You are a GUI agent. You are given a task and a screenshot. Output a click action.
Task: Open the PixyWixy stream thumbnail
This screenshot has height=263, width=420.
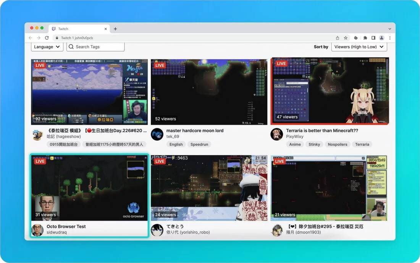pyautogui.click(x=330, y=91)
